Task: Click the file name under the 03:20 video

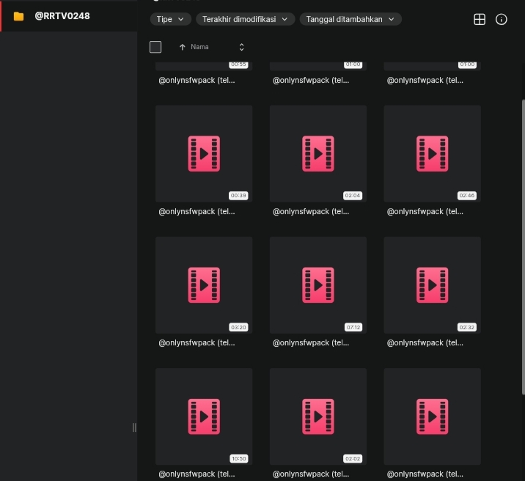Action: click(x=197, y=342)
